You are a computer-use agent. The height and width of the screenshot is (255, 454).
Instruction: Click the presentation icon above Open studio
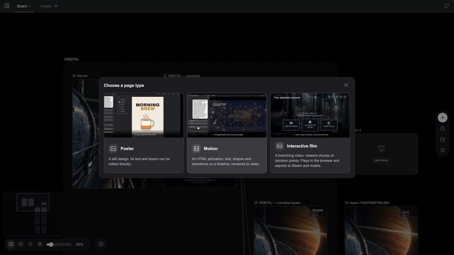(381, 148)
